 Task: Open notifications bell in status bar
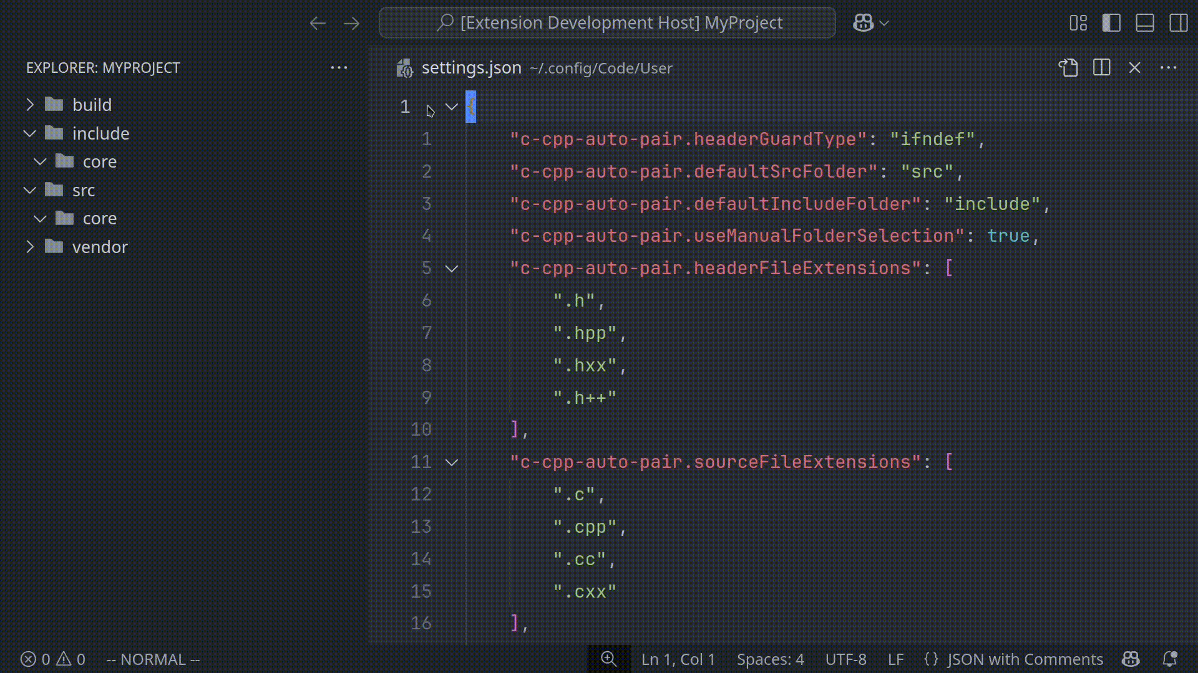(x=1170, y=659)
